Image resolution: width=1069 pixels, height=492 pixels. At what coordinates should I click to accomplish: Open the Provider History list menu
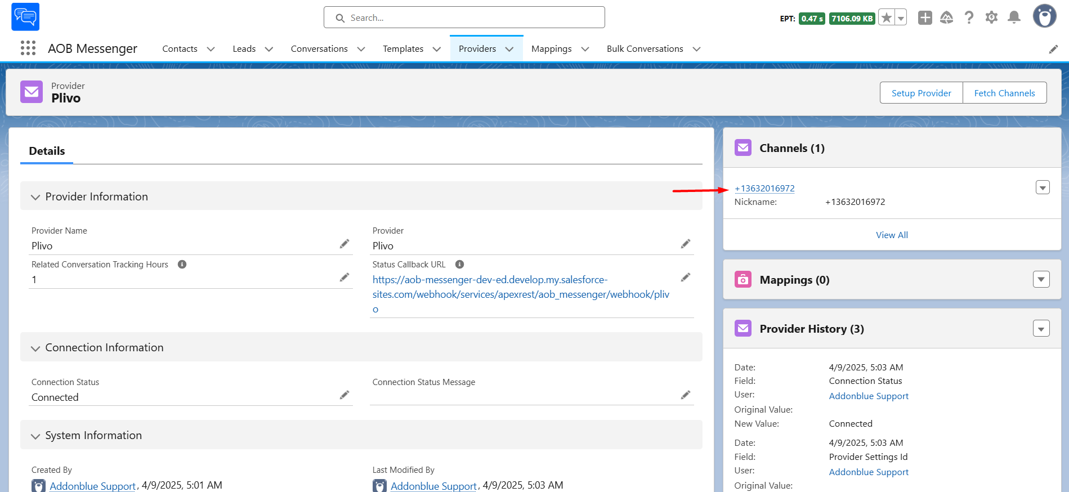tap(1041, 328)
